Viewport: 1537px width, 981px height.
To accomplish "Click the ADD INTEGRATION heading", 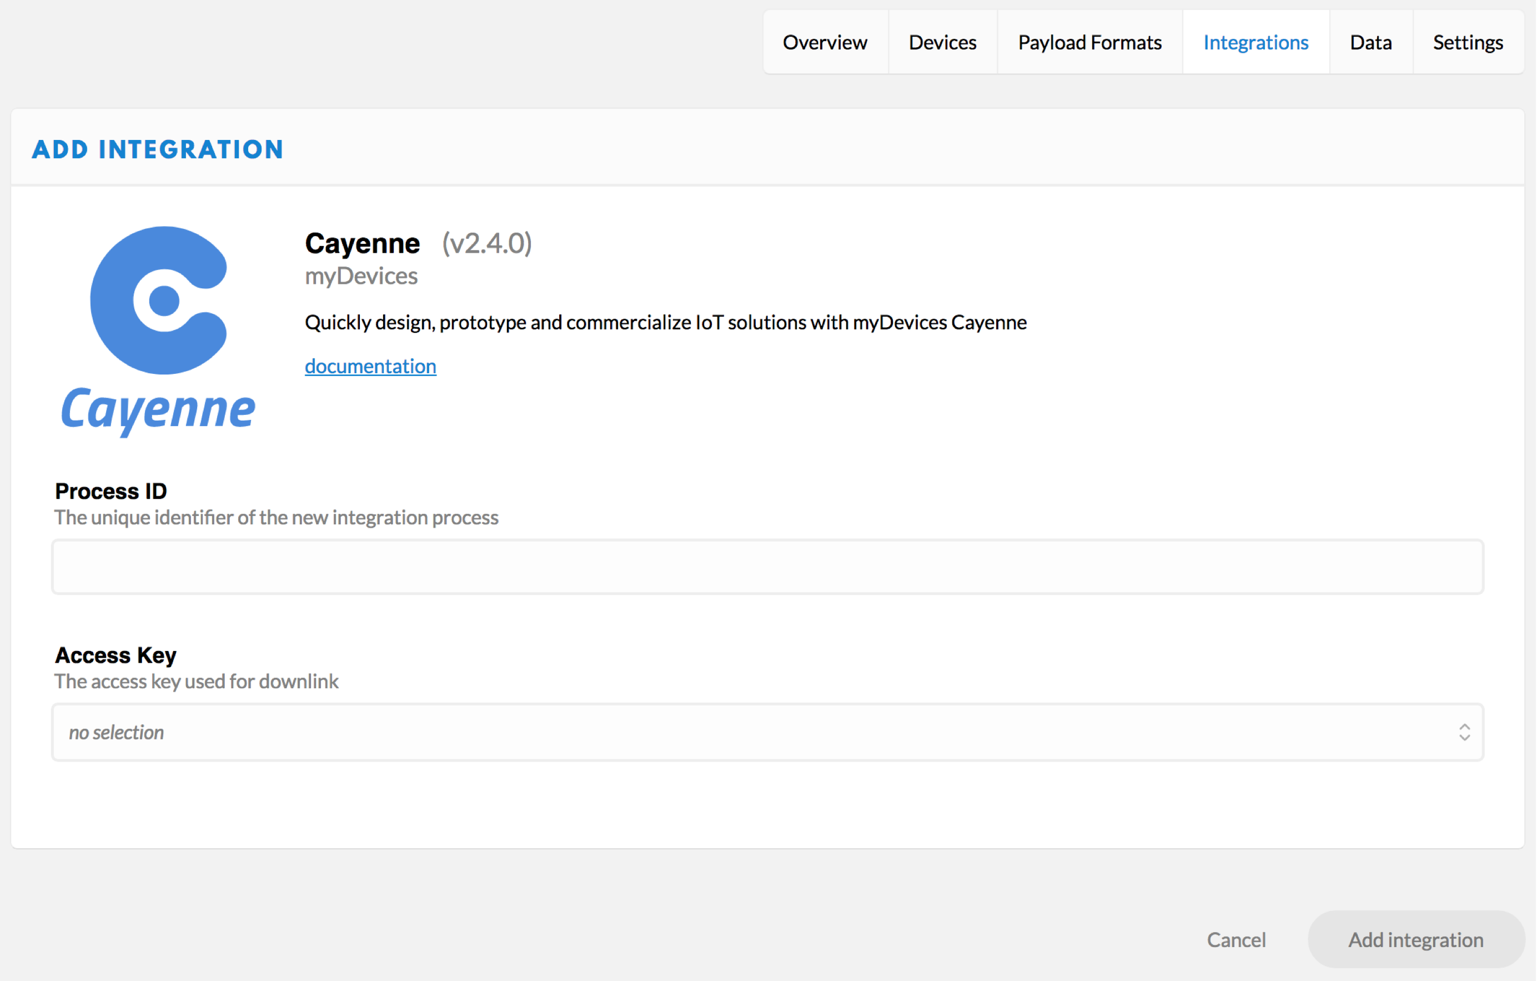I will point(158,149).
